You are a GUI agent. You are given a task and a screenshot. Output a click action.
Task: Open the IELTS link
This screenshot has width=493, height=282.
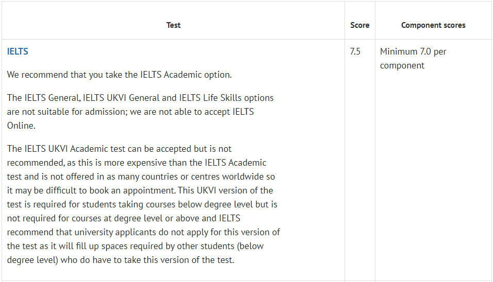pyautogui.click(x=18, y=51)
